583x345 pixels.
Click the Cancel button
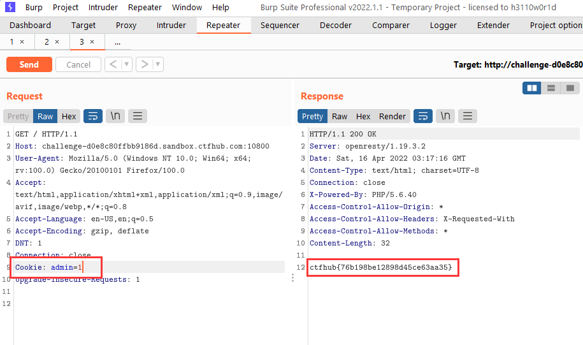point(78,64)
